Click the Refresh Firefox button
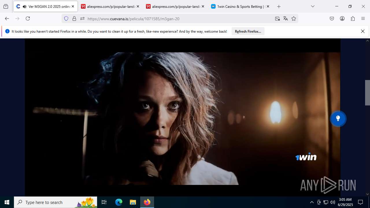The image size is (370, 208). (x=248, y=31)
